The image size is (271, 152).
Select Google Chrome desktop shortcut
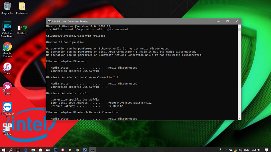[7, 50]
